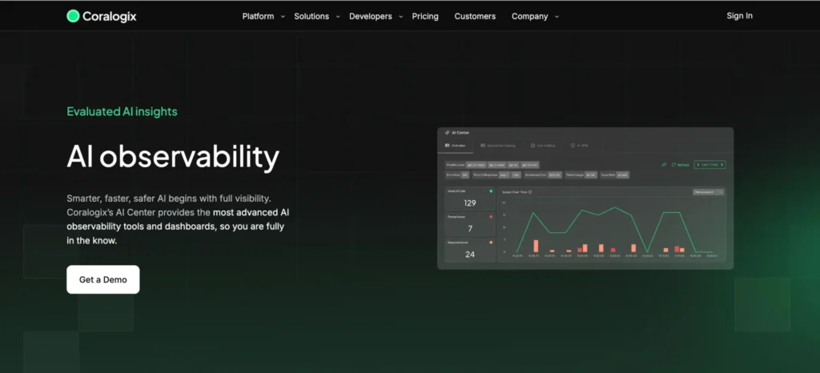Screen dimensions: 820x373
Task: Open the Customers page
Action: [x=475, y=16]
